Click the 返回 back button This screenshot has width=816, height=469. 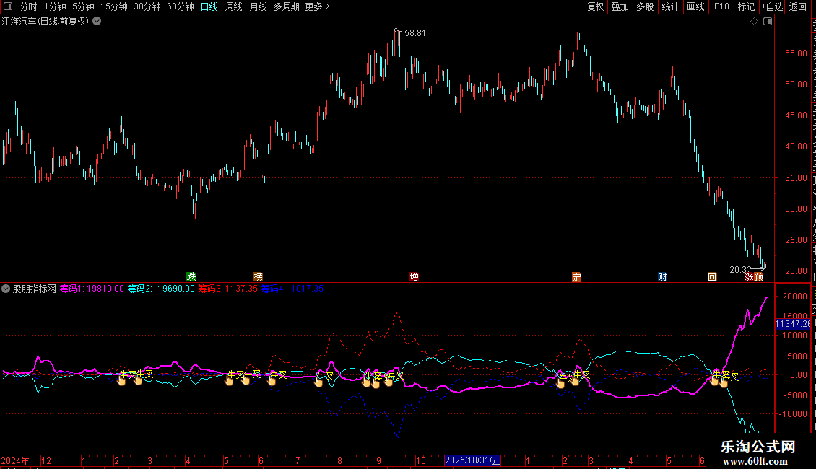(798, 6)
